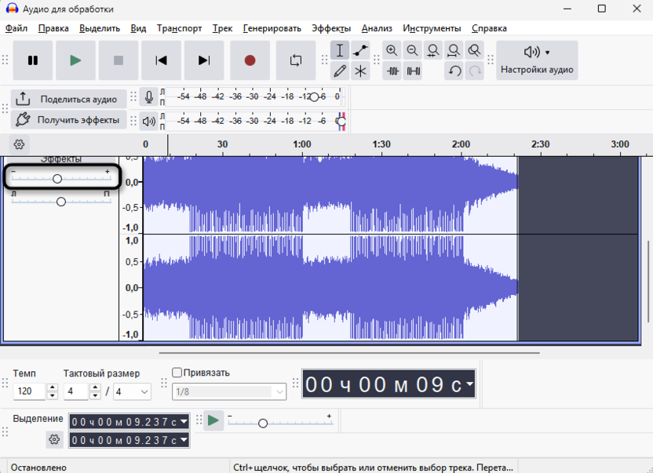Select the Draw pencil tool

click(x=340, y=71)
